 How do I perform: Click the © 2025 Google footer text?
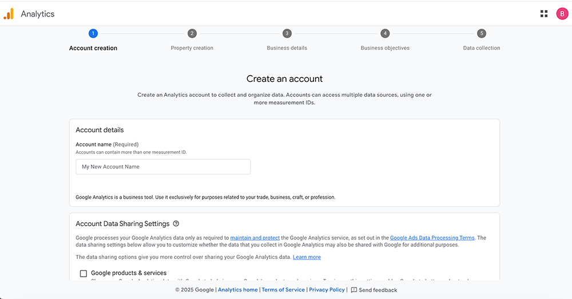pos(194,290)
